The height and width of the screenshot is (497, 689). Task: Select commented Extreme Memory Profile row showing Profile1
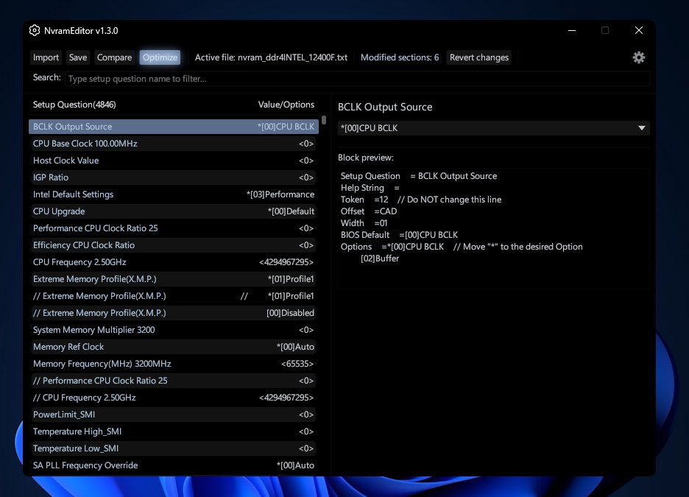(x=174, y=296)
